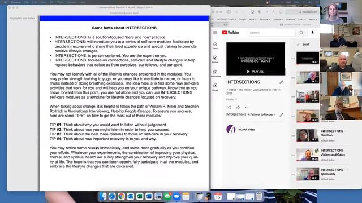Open the 16:07 playlist video thumbnail
Screen dimensions: 362x203
coord(308,58)
